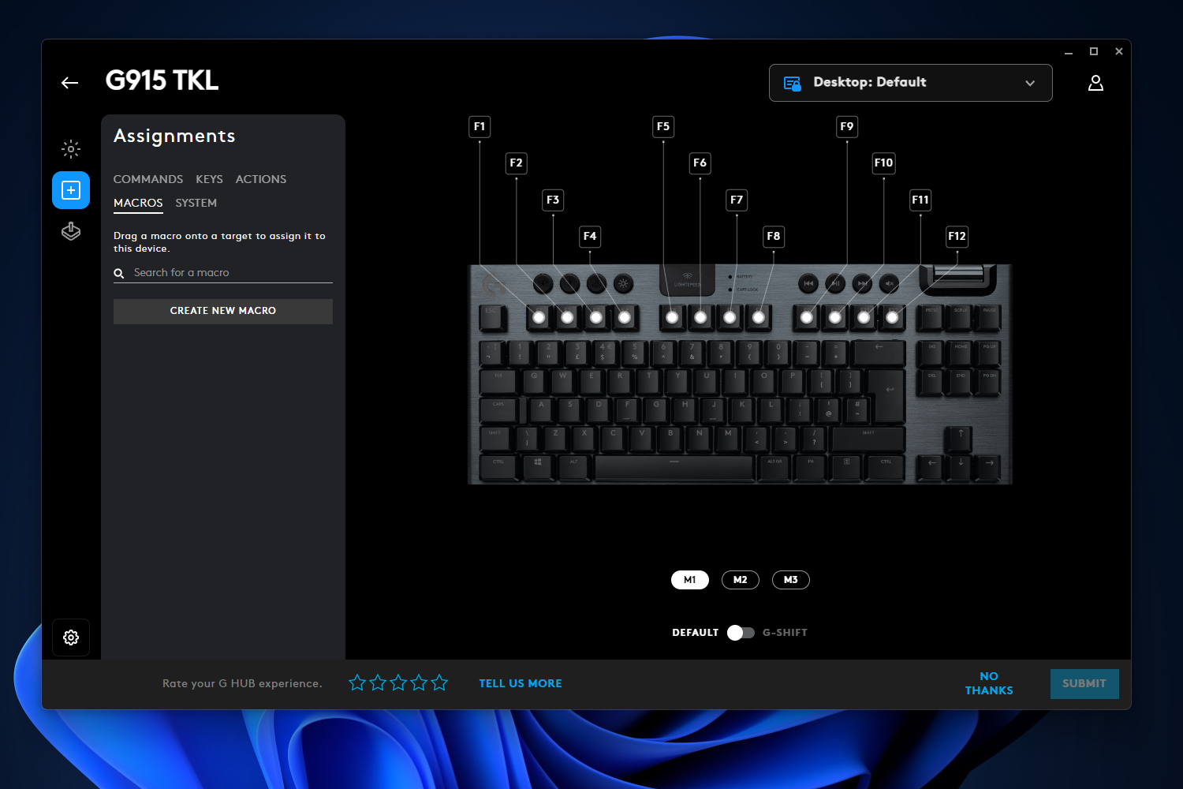Screen dimensions: 1183x789
Task: Select the M2 memory mode
Action: click(x=741, y=580)
